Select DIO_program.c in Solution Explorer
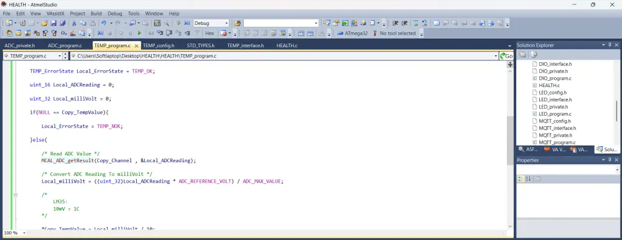 (552, 78)
